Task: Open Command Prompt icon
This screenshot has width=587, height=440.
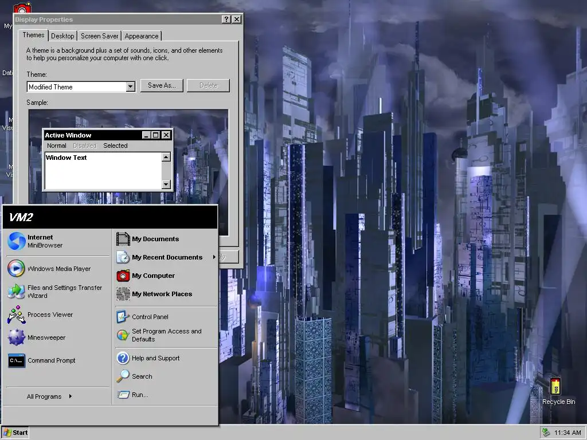Action: [x=17, y=361]
